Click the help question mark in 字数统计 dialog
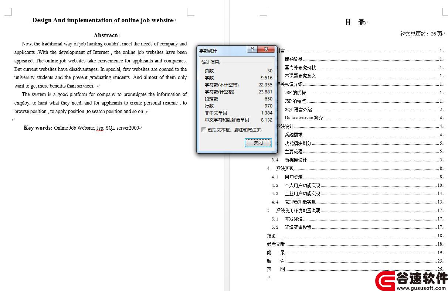 [x=252, y=49]
